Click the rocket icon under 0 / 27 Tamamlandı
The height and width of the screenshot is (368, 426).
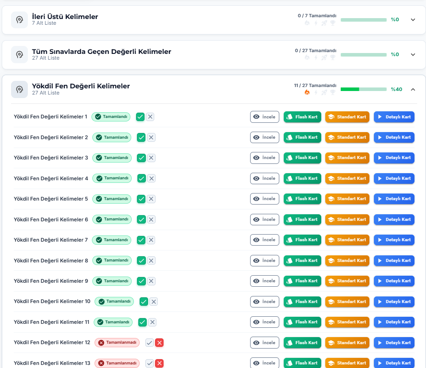coord(324,57)
